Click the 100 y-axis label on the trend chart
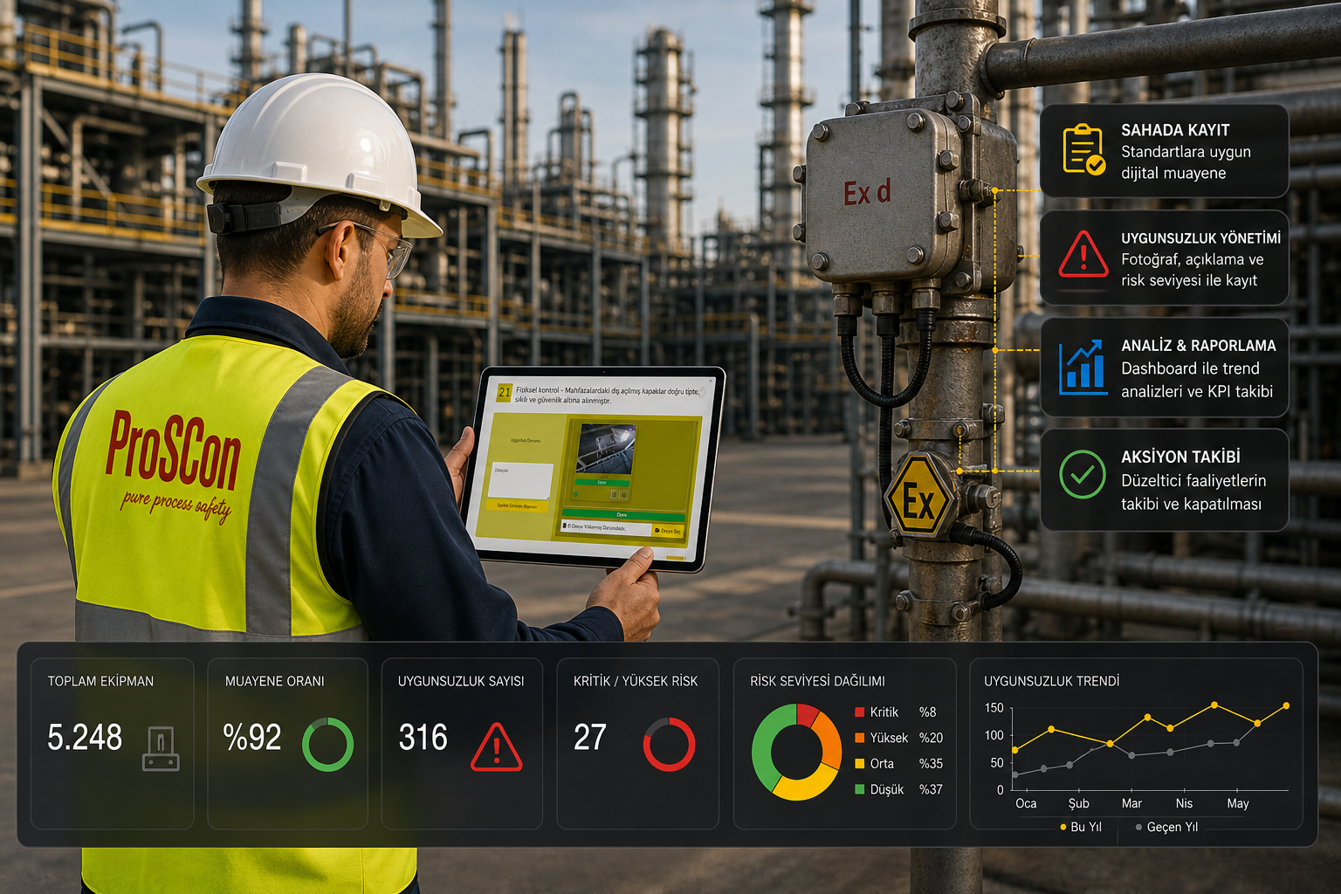This screenshot has width=1341, height=894. (994, 735)
